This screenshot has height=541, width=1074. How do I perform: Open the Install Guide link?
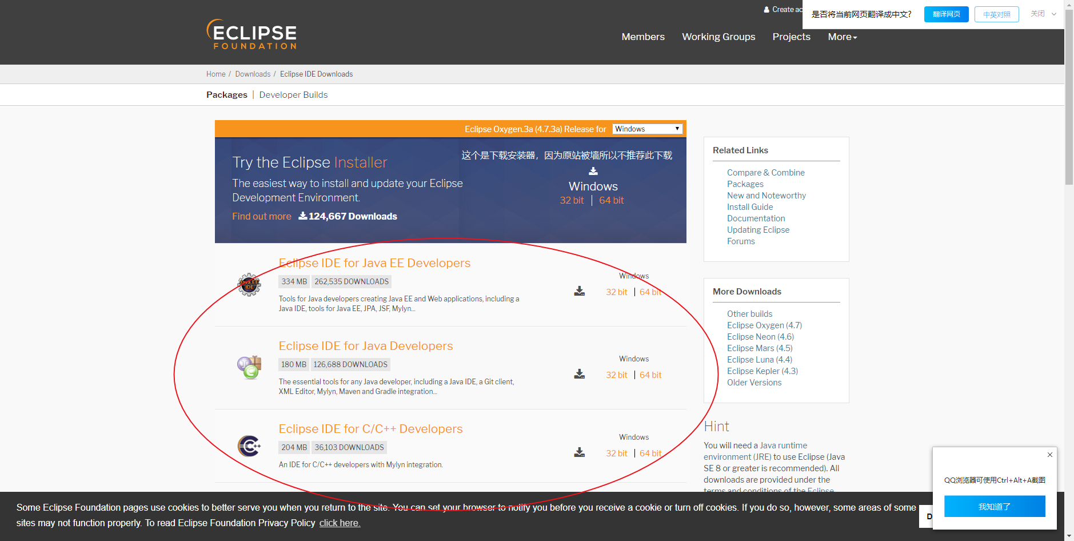click(x=750, y=207)
